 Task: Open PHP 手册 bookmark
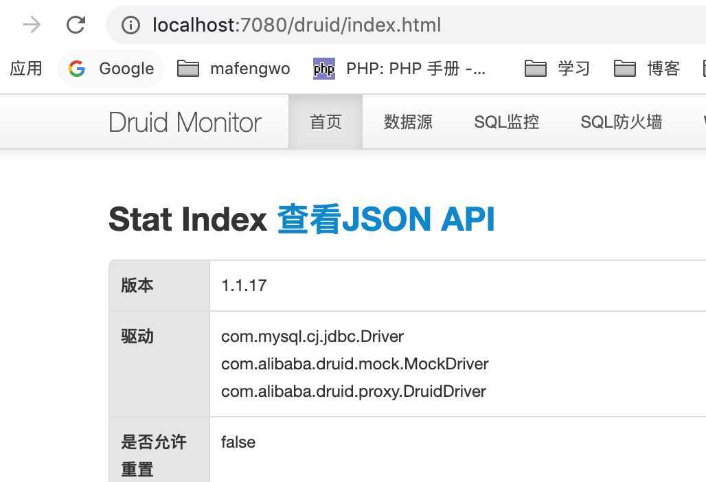415,69
